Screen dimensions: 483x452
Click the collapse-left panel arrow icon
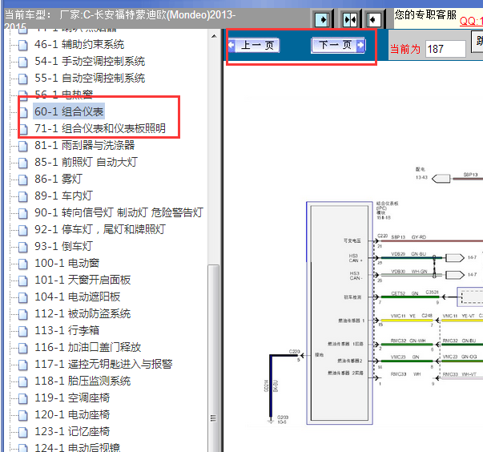pyautogui.click(x=374, y=20)
